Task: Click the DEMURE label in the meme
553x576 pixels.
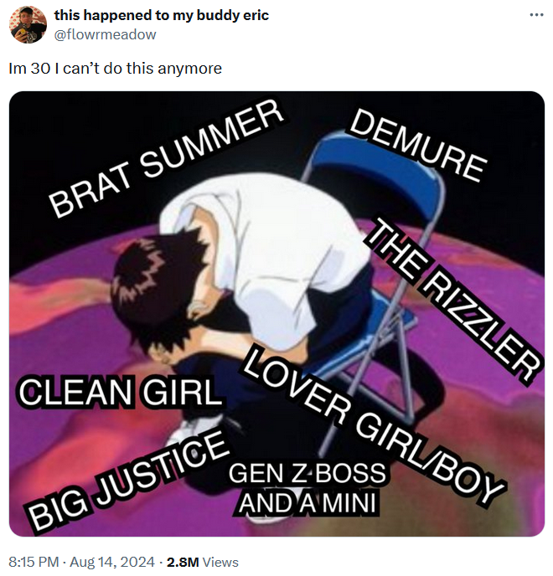Action: pos(416,145)
